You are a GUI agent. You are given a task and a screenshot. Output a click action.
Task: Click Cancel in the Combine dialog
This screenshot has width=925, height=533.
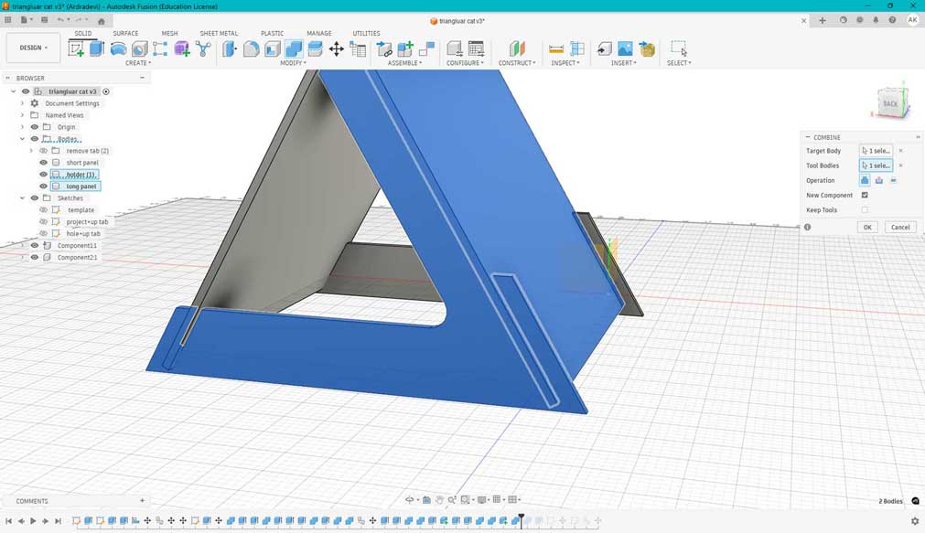(x=900, y=227)
